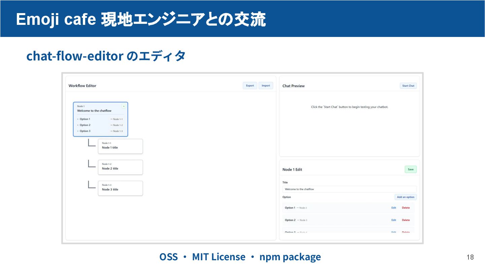The image size is (485, 272).
Task: Click the Chat Preview panel heading
Action: point(293,86)
